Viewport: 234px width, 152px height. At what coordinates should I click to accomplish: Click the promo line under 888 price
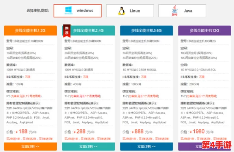pyautogui.click(x=145, y=139)
